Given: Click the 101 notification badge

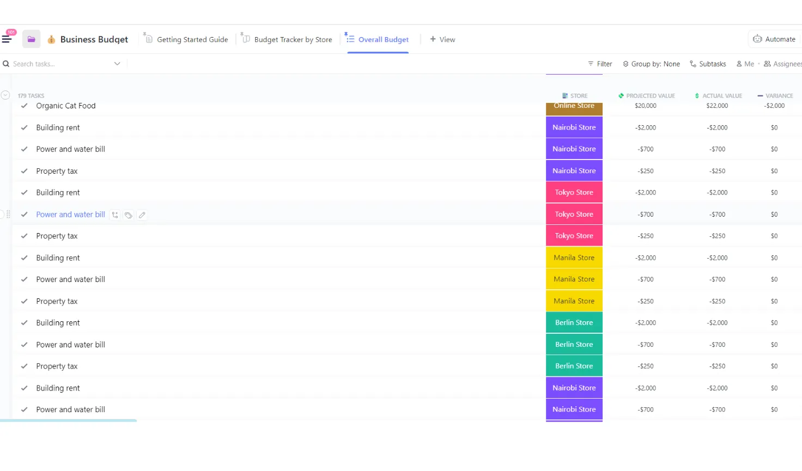Looking at the screenshot, I should [11, 32].
